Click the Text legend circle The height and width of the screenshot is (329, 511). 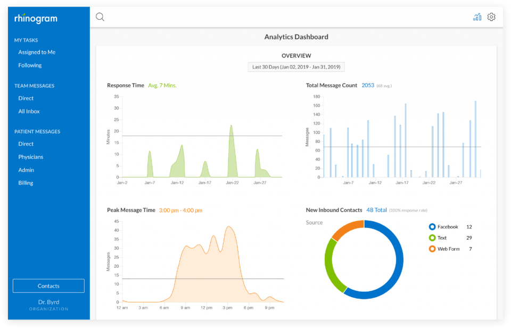point(432,238)
